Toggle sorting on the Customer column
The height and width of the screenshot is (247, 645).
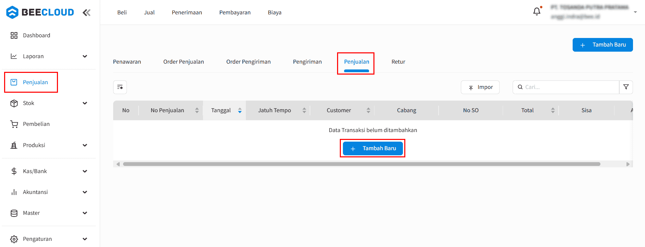click(x=368, y=110)
